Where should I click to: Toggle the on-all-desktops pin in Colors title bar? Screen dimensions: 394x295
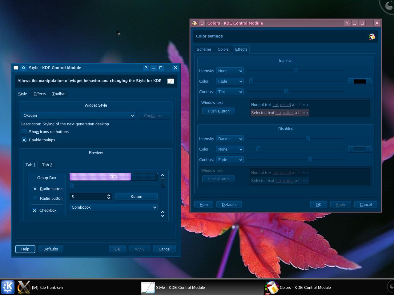pyautogui.click(x=202, y=23)
